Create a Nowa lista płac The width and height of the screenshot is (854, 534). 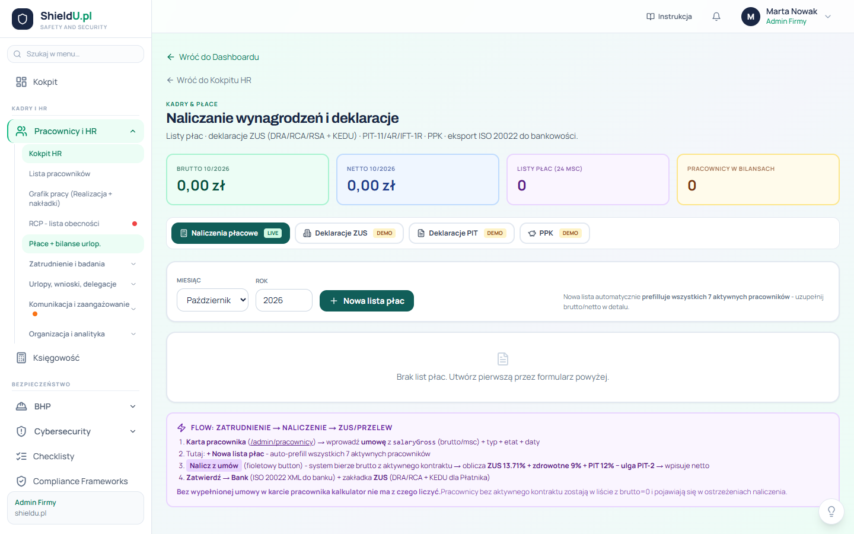click(367, 301)
